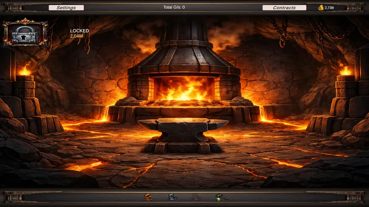Open the hammer upgrade with green arrow

click(x=221, y=197)
